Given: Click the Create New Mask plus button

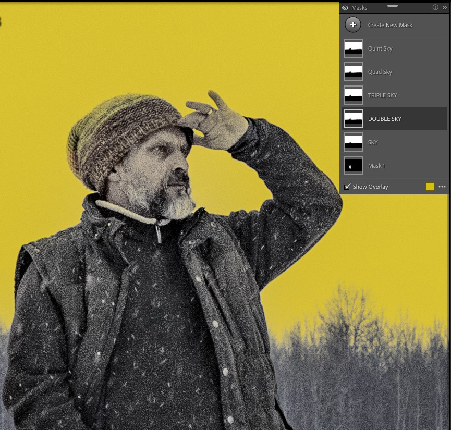Looking at the screenshot, I should click(353, 24).
